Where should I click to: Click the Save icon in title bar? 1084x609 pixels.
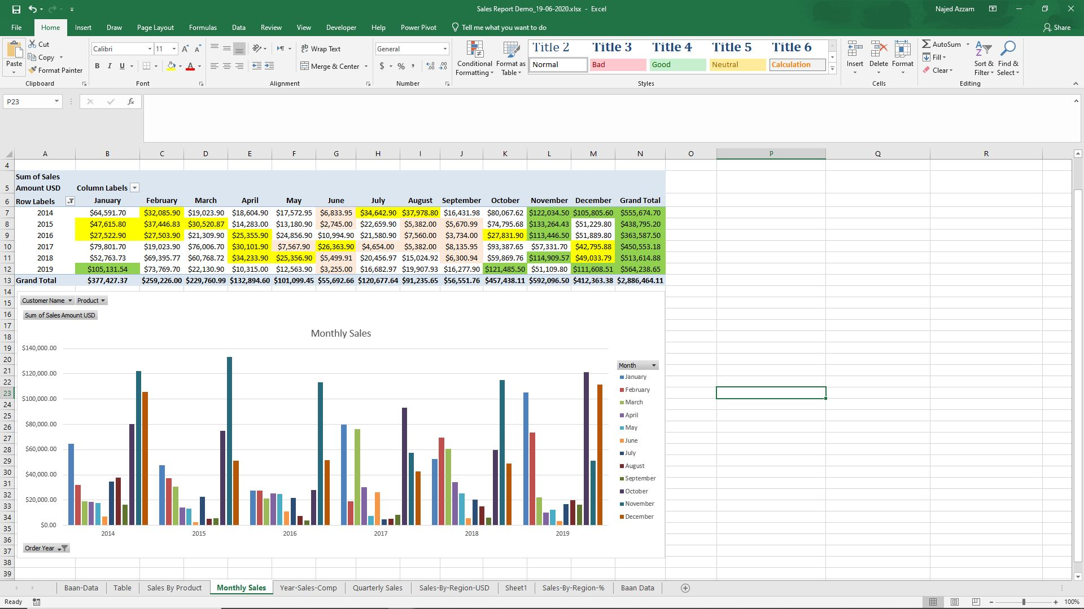click(16, 9)
